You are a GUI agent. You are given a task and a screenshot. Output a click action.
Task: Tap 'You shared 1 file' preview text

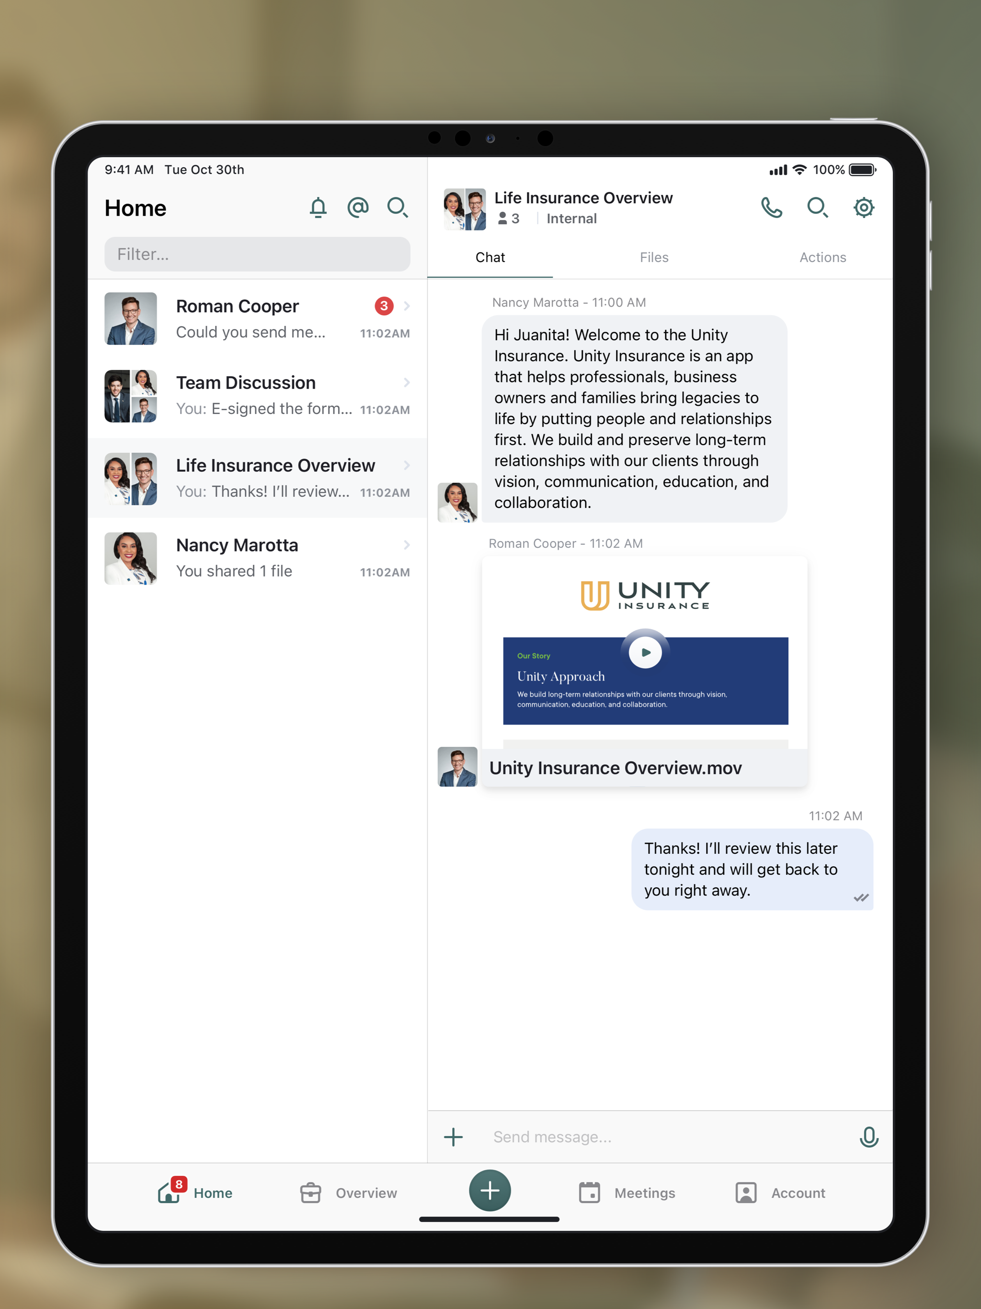click(x=234, y=571)
